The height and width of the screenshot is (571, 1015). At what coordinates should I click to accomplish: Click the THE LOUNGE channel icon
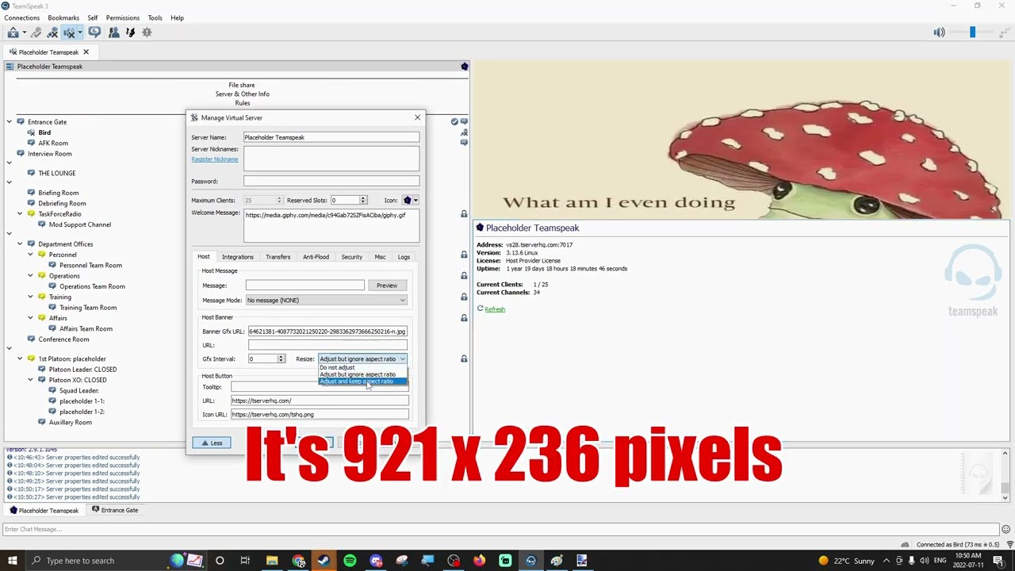pos(31,173)
